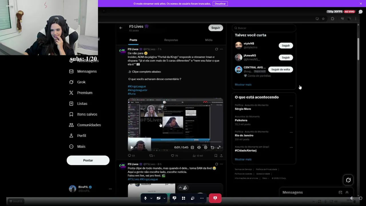This screenshot has height=206, width=366.
Task: Like the first post with 79 likes
Action: point(174,156)
